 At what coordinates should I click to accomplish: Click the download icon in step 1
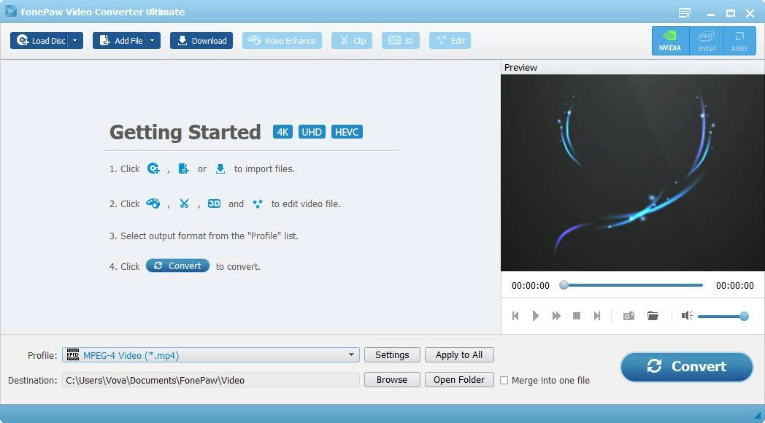[x=220, y=168]
